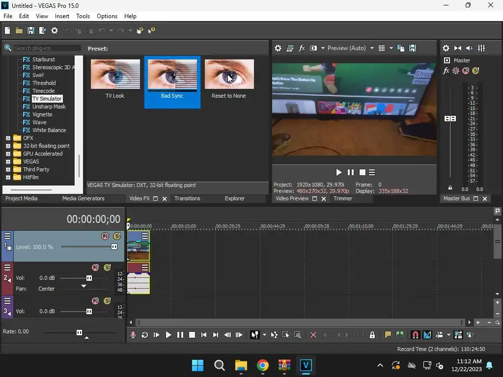Select the Selection Edit Tool
503x377 pixels.
click(x=285, y=335)
